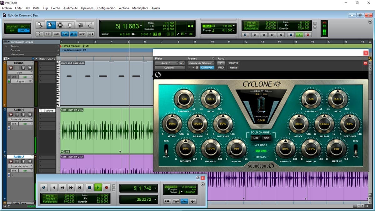Screen dimensions: 375x211
Task: Click the COMPAR button in plugin header
Action: click(207, 68)
